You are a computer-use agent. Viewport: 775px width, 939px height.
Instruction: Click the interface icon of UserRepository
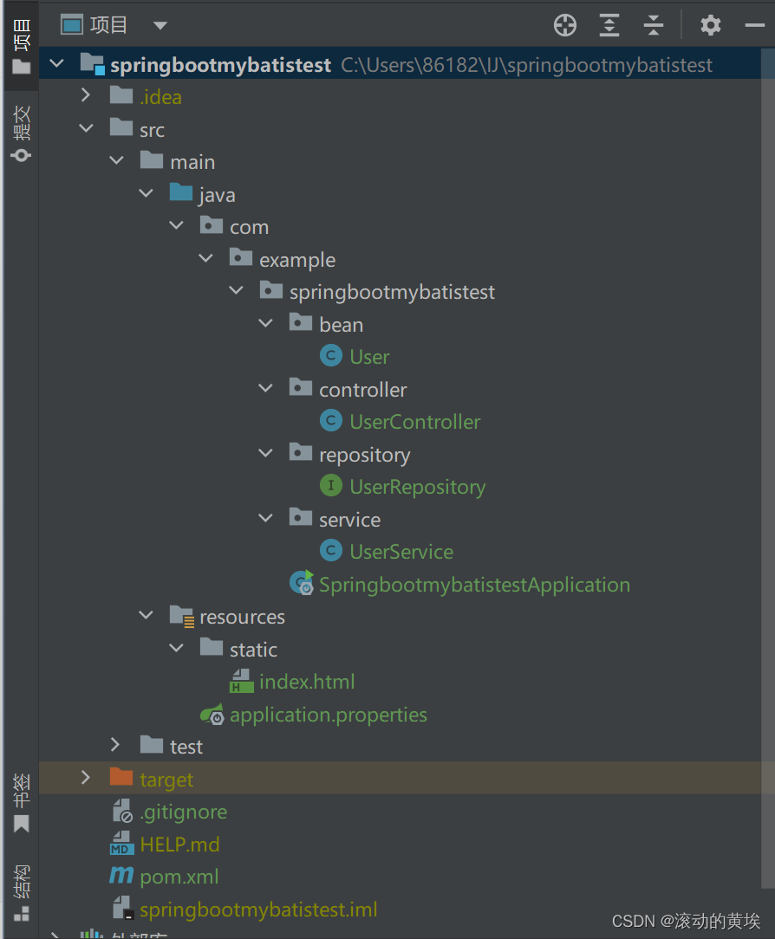[x=330, y=486]
